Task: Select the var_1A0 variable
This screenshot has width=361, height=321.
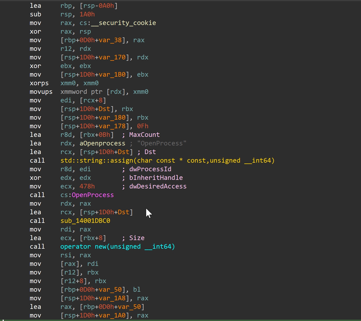Action: pyautogui.click(x=112, y=315)
